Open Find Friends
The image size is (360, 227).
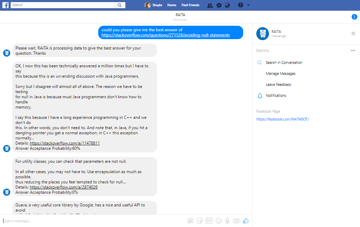click(x=190, y=5)
